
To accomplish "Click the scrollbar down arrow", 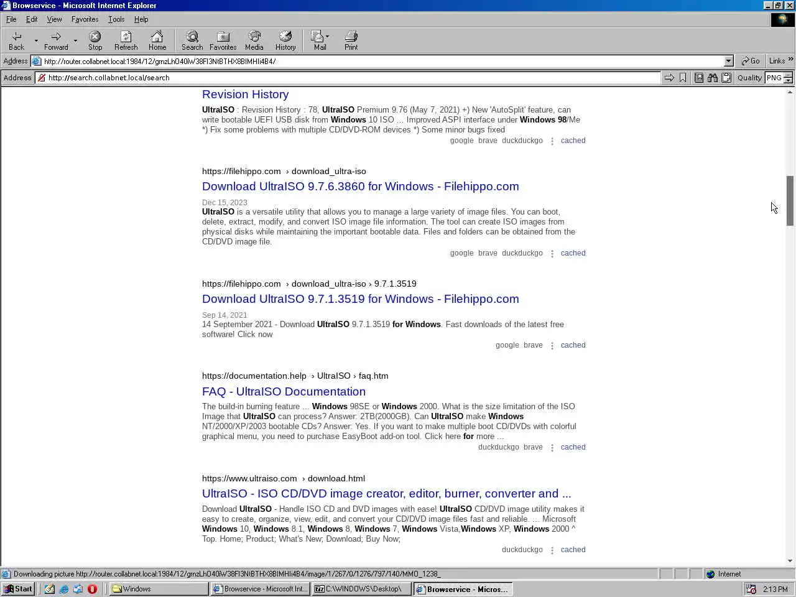I will [790, 561].
